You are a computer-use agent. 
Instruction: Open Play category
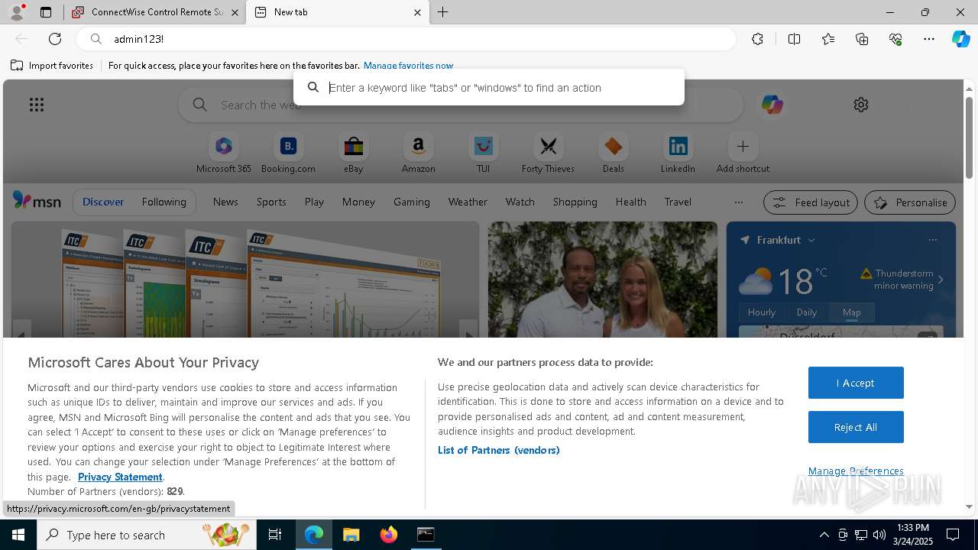pos(314,202)
